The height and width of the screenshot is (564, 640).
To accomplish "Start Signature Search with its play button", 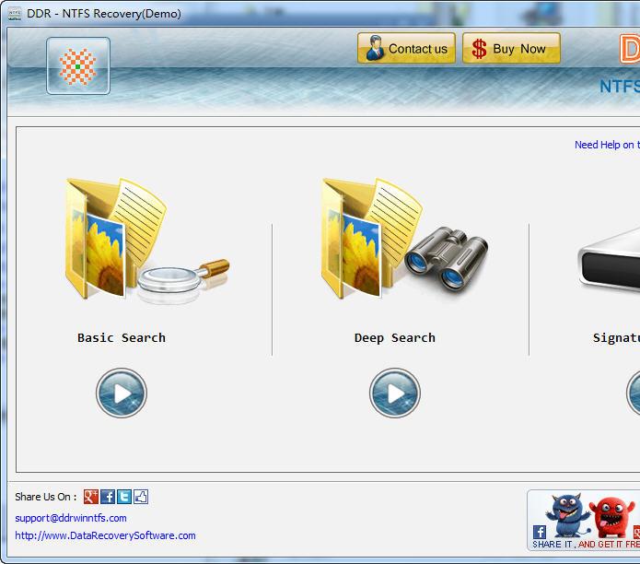I will [634, 394].
